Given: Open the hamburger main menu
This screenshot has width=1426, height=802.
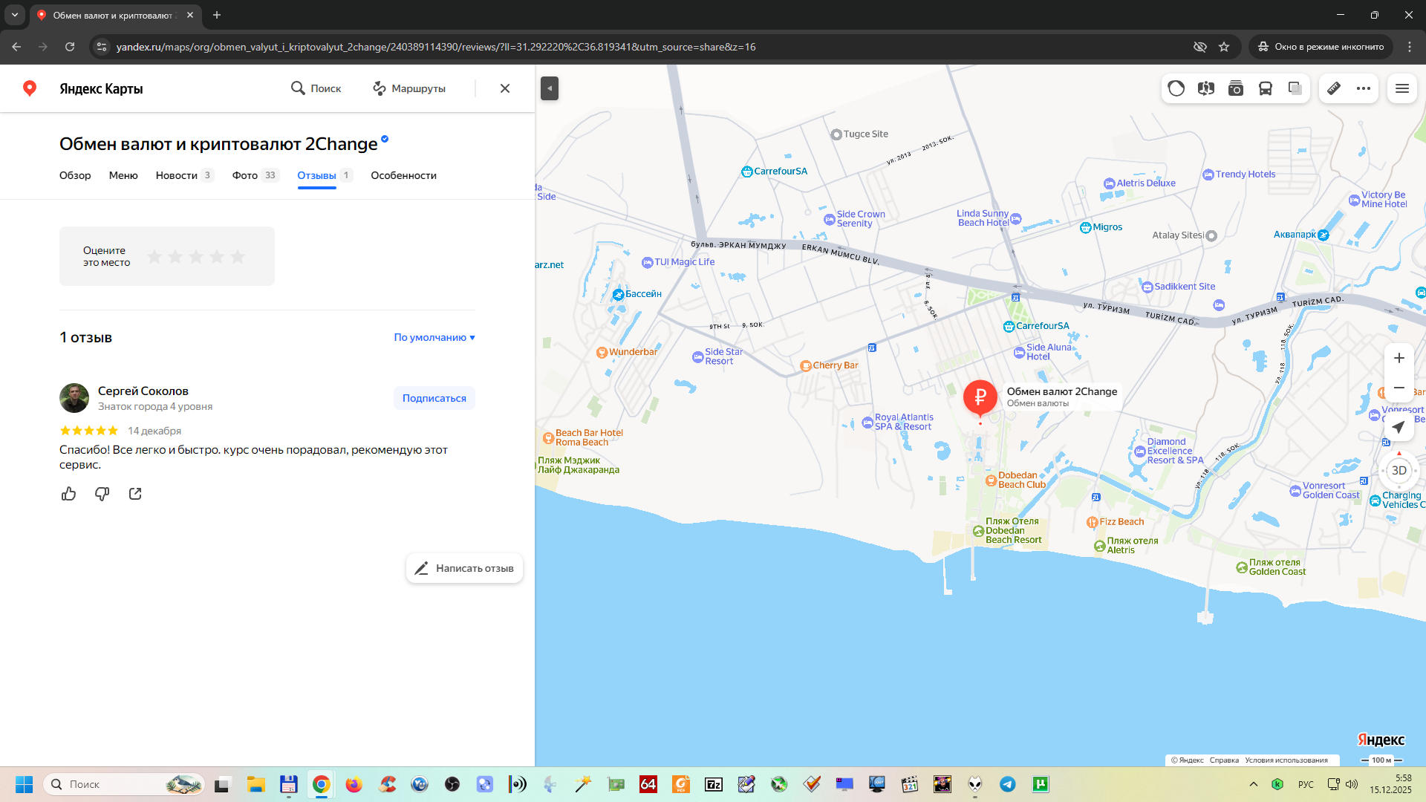Looking at the screenshot, I should [1402, 88].
